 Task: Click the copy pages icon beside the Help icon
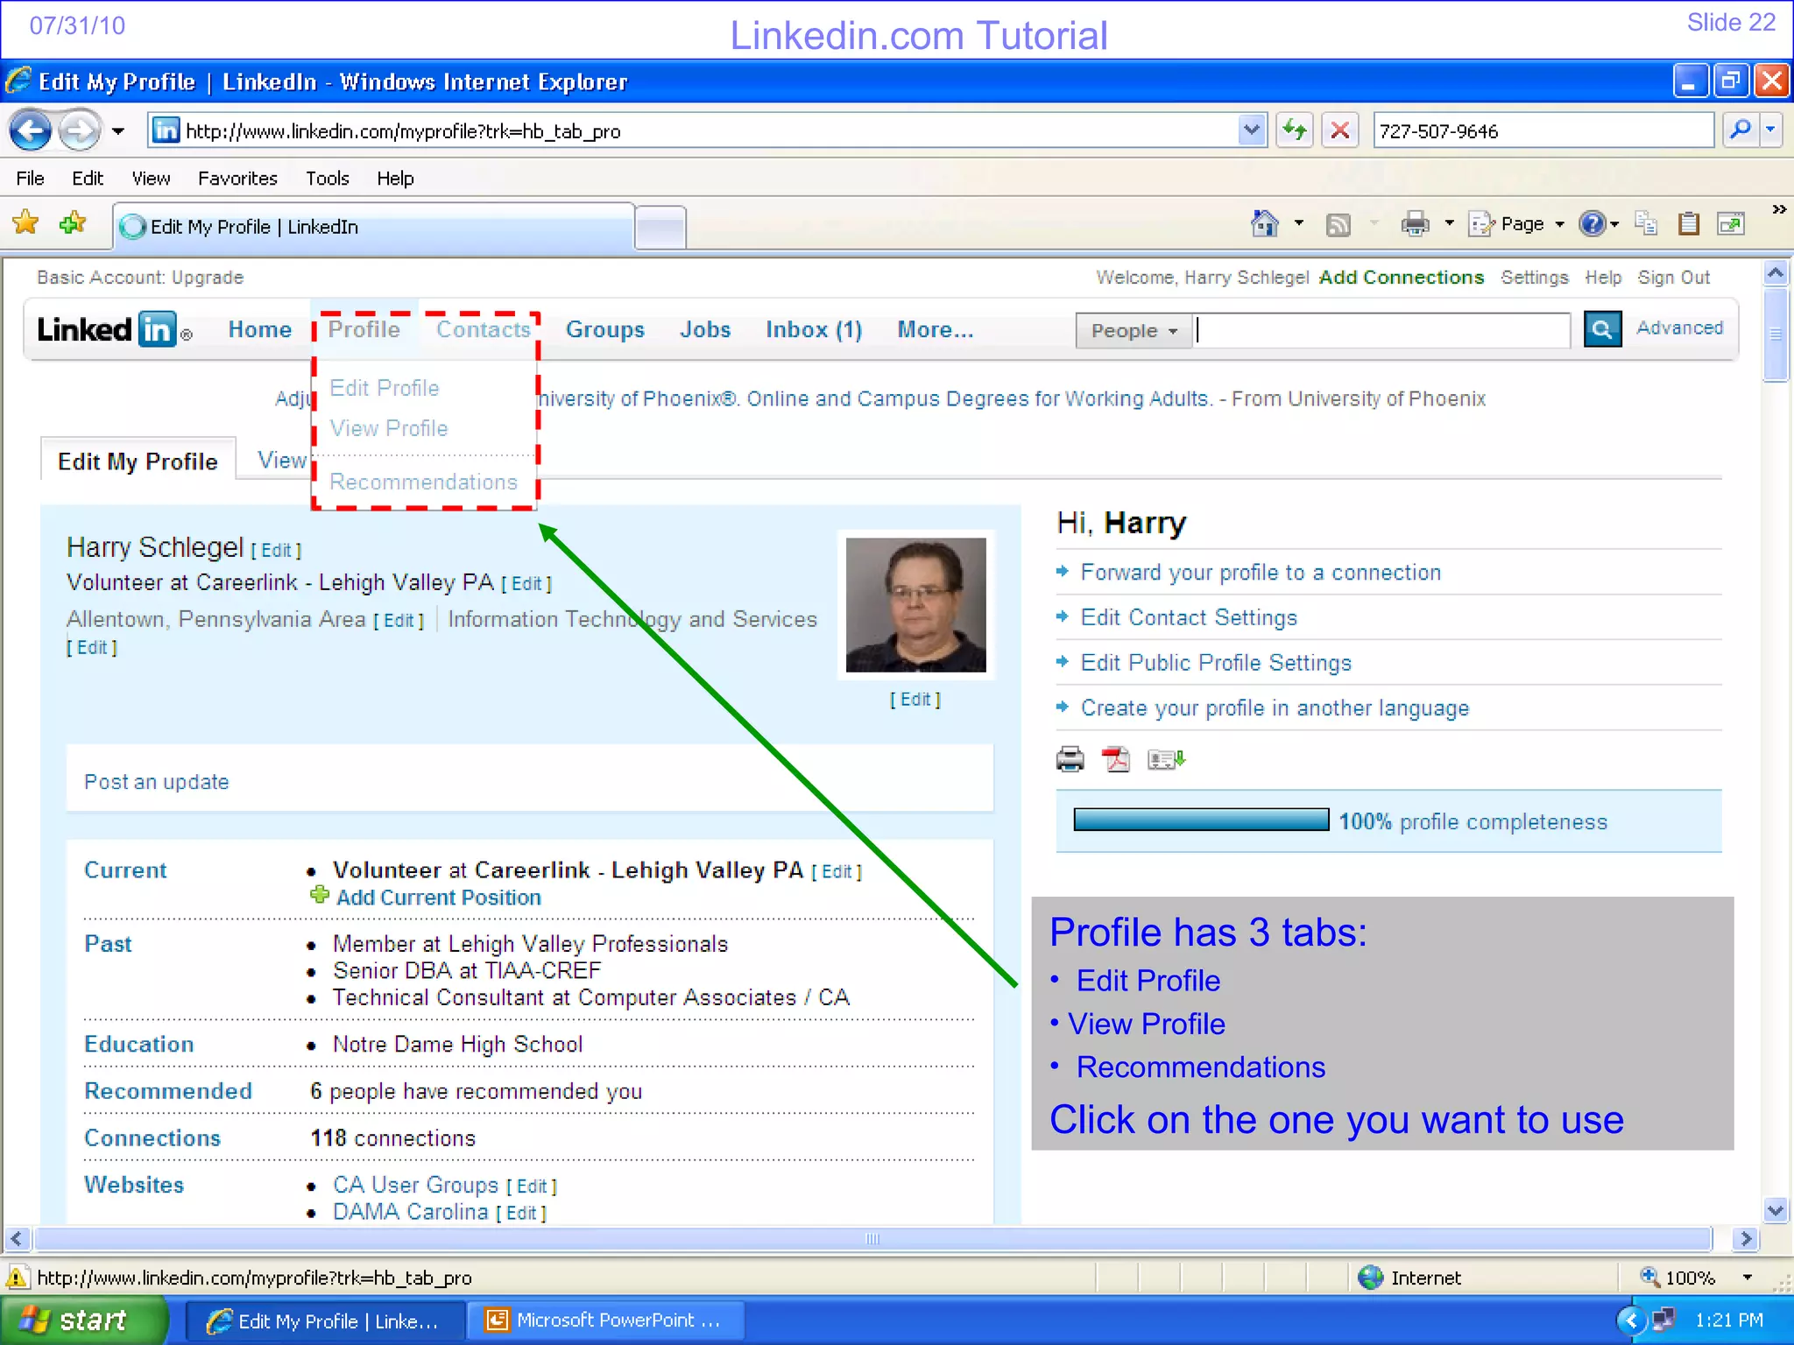pos(1646,224)
